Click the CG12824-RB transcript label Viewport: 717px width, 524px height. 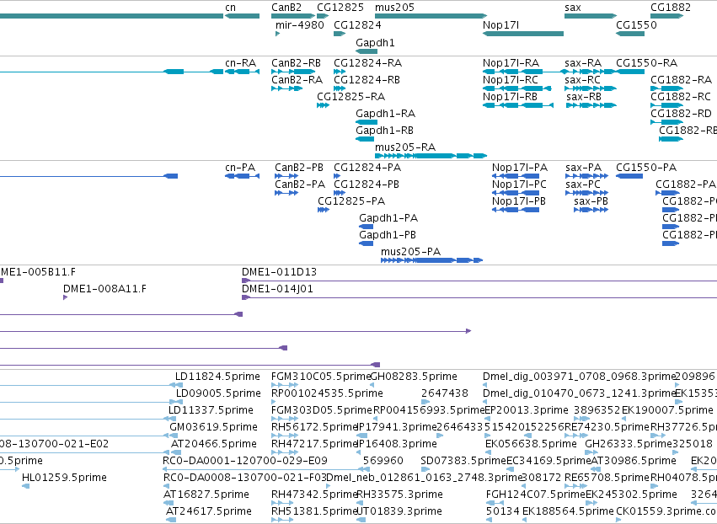tap(367, 79)
